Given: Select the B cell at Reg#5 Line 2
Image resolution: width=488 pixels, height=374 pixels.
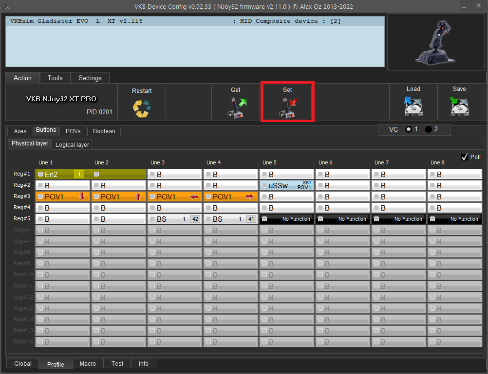Looking at the screenshot, I should pos(118,219).
